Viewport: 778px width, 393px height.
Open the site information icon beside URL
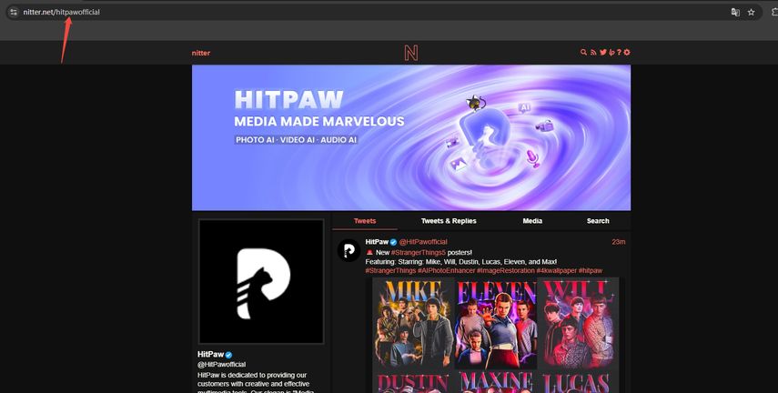tap(13, 12)
